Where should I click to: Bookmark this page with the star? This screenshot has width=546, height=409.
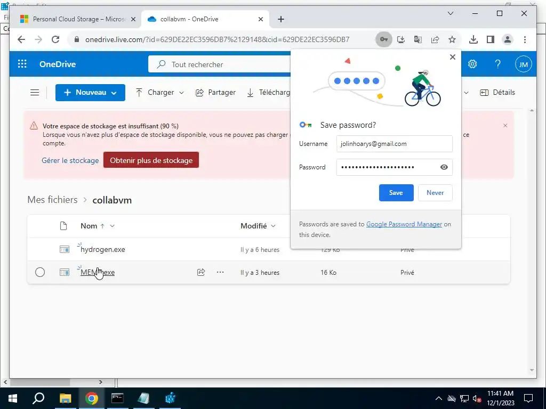pyautogui.click(x=452, y=39)
